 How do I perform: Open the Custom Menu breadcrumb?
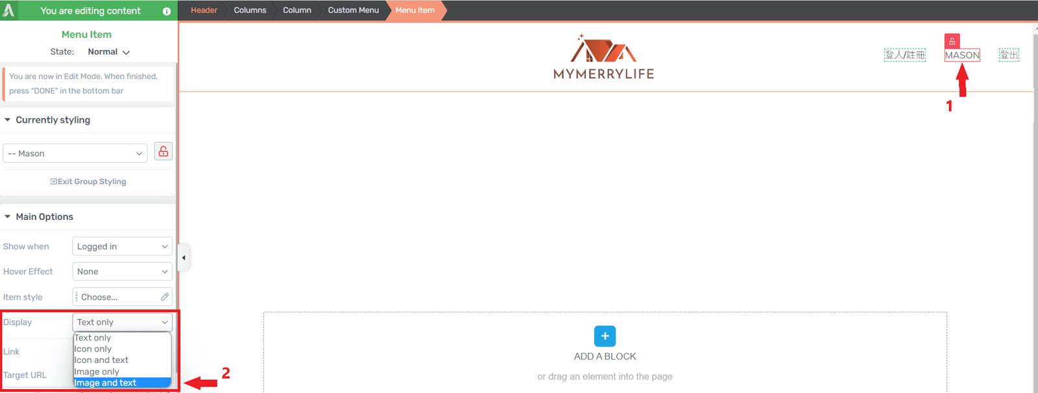[353, 10]
